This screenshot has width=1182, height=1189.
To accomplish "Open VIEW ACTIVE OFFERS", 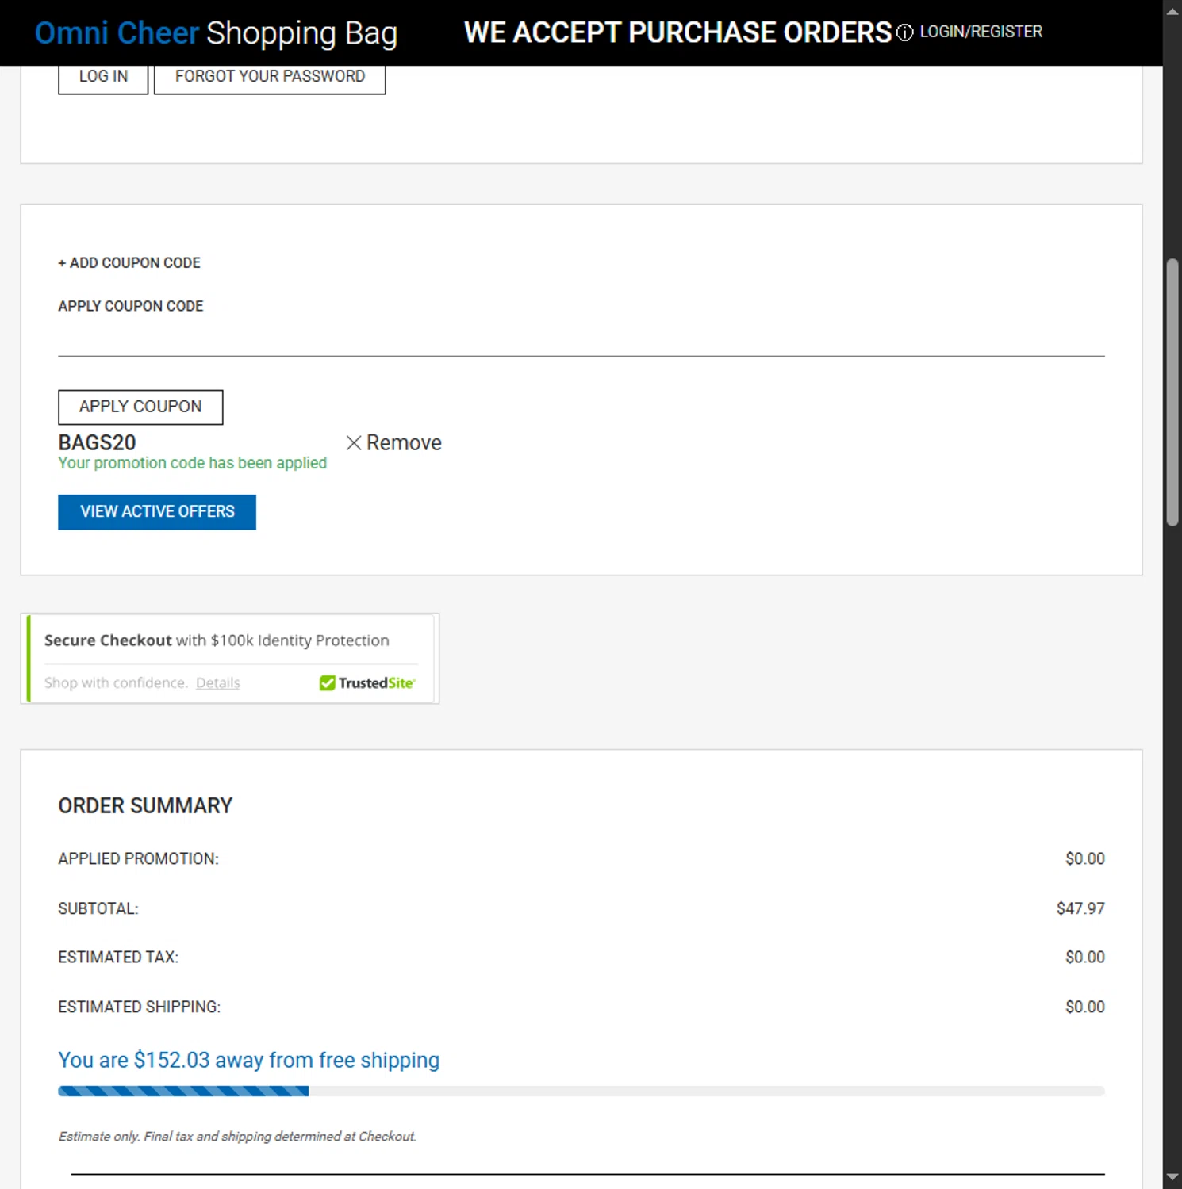I will [157, 512].
